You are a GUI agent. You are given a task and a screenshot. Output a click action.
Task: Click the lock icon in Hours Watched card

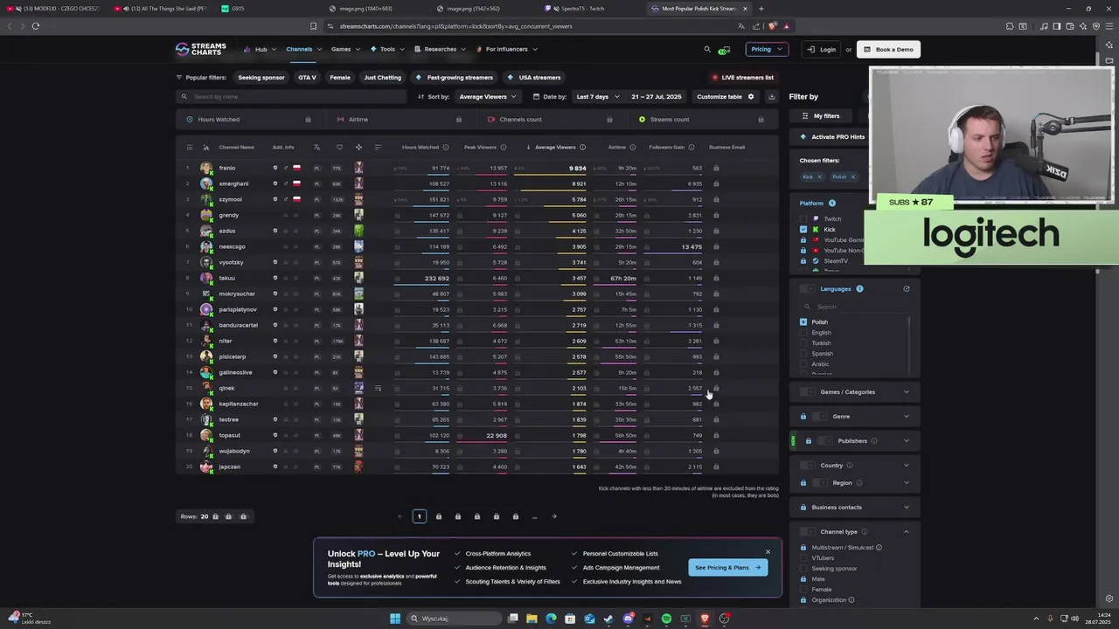pyautogui.click(x=308, y=119)
